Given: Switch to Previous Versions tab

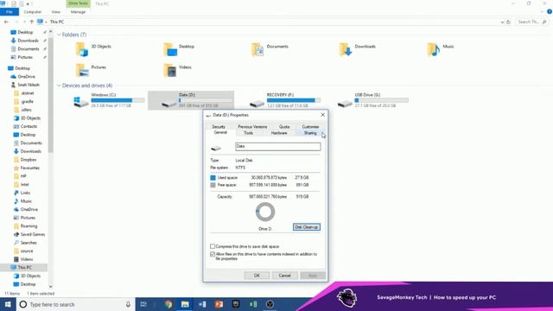Looking at the screenshot, I should (x=252, y=127).
